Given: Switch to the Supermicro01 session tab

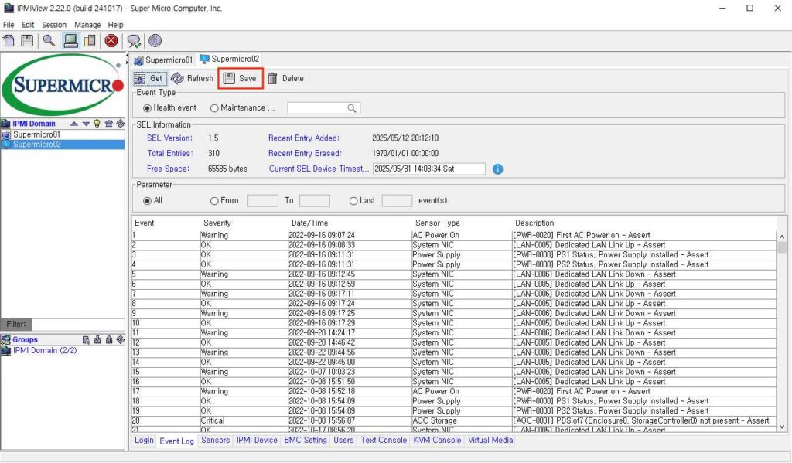Looking at the screenshot, I should (x=163, y=60).
